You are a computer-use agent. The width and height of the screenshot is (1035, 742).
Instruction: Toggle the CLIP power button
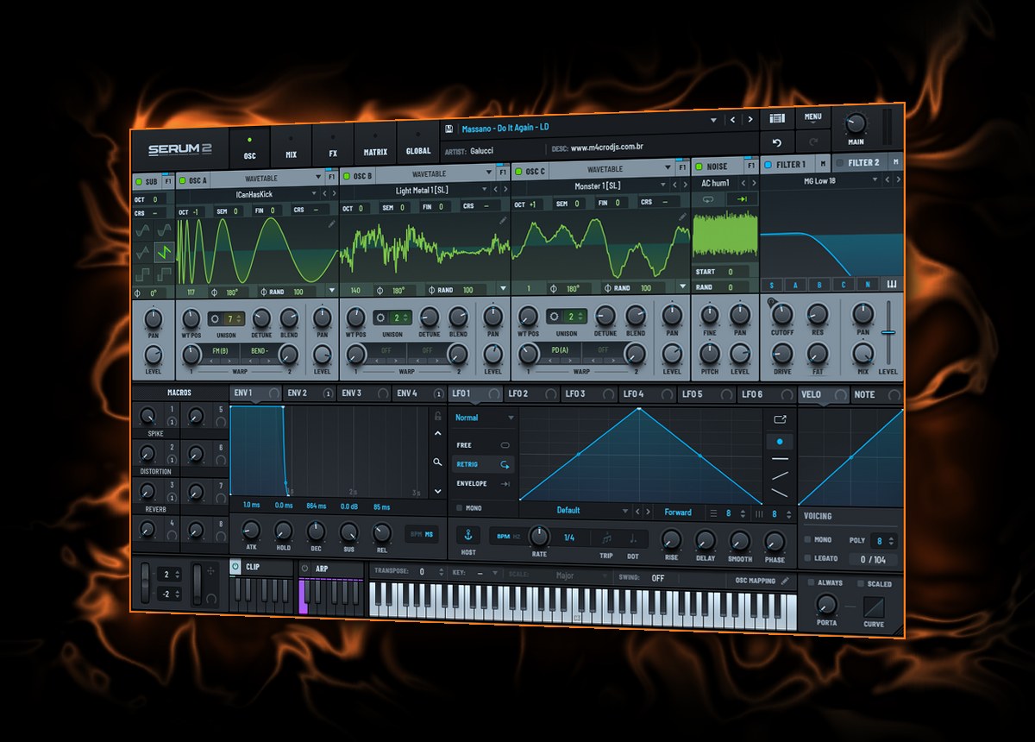pyautogui.click(x=236, y=567)
